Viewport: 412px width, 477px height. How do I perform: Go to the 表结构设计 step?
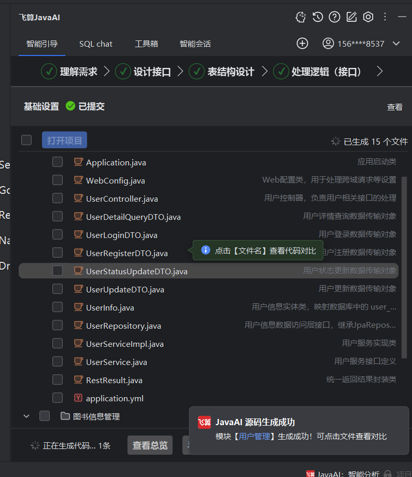click(x=231, y=72)
